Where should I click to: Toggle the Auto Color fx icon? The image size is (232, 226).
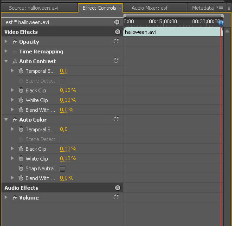coord(15,120)
